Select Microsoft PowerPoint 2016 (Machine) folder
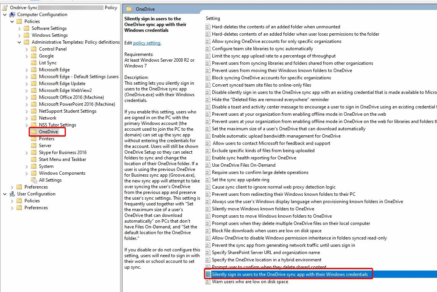437x292 pixels. pos(77,104)
